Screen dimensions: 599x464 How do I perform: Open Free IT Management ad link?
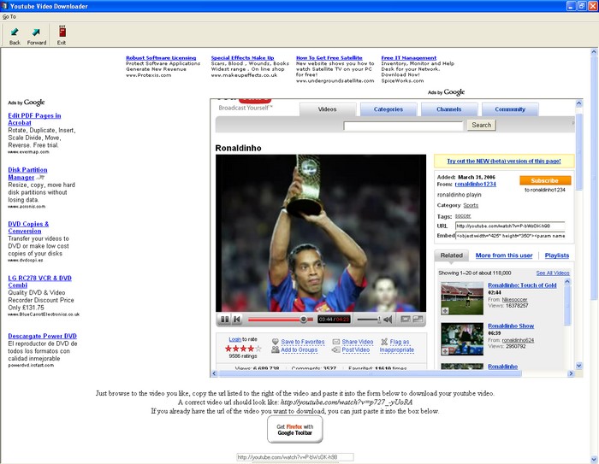click(x=408, y=58)
